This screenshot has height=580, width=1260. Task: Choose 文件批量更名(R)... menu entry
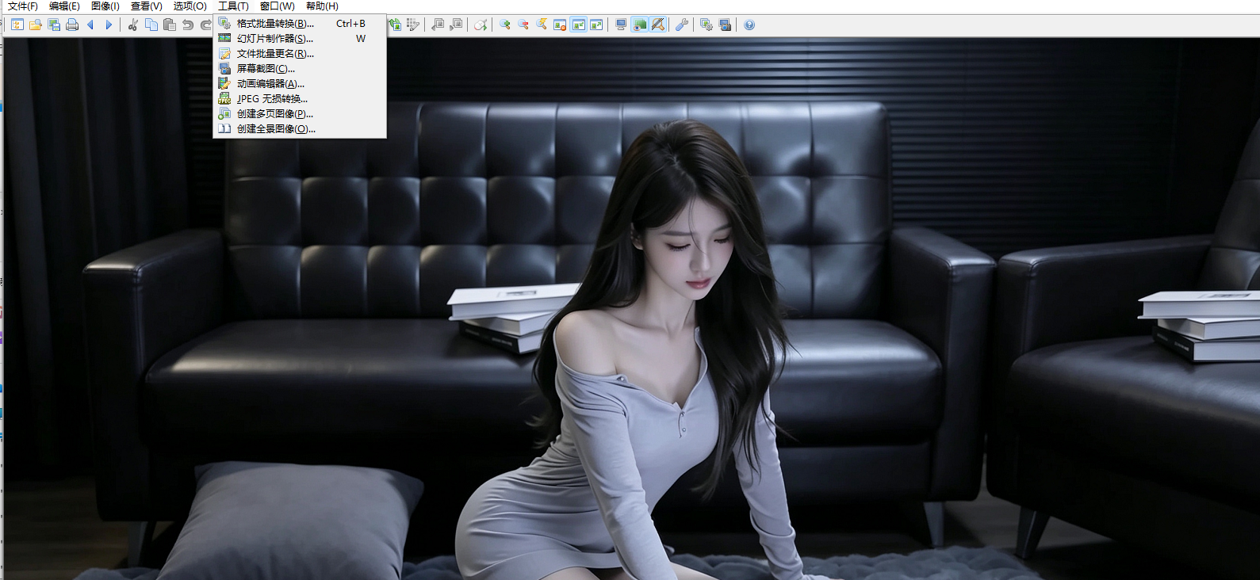click(300, 54)
